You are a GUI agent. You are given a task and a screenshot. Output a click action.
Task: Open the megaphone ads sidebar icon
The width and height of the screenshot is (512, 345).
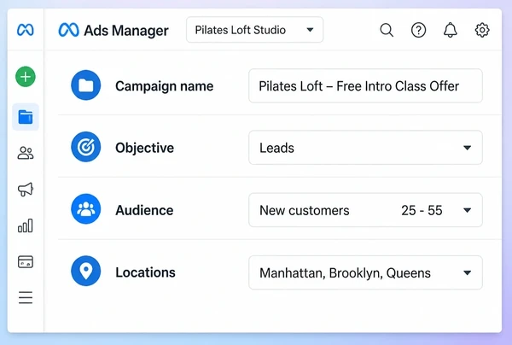point(26,190)
